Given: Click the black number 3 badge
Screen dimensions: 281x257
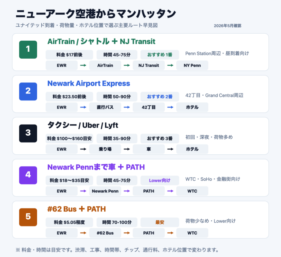Looking at the screenshot, I should [x=28, y=133].
